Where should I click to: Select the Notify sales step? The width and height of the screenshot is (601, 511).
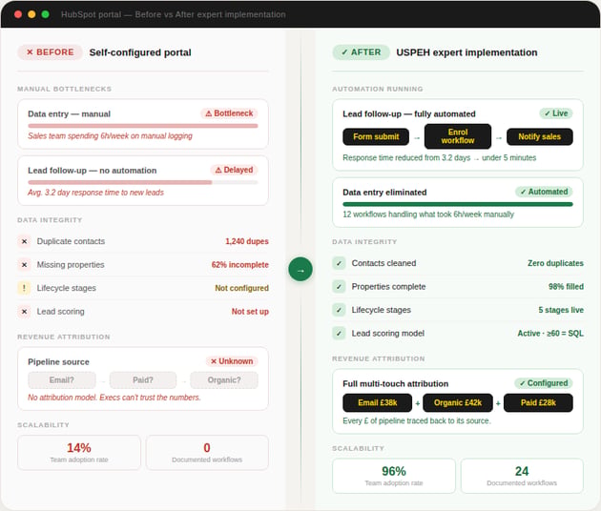tap(540, 136)
